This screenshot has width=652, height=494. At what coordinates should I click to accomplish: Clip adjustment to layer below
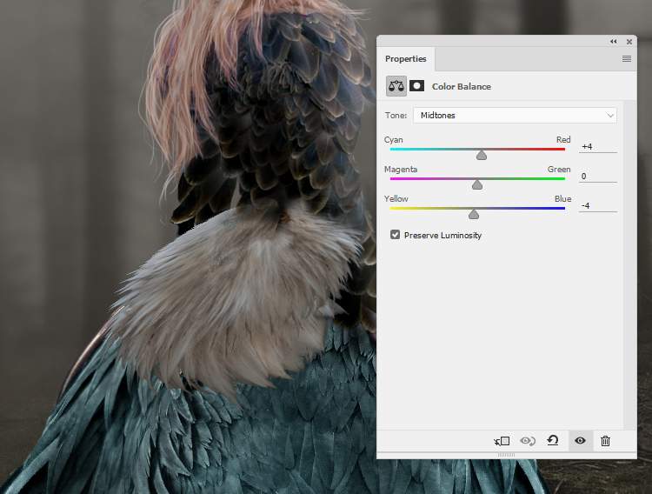pyautogui.click(x=502, y=441)
